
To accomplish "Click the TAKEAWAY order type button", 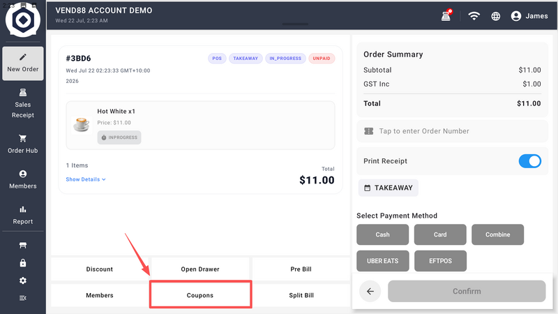I will pyautogui.click(x=389, y=188).
